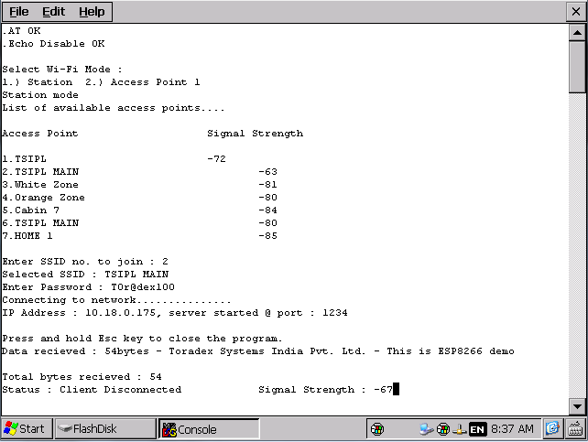Click the scrollbar up arrow
The width and height of the screenshot is (588, 442).
[x=577, y=33]
